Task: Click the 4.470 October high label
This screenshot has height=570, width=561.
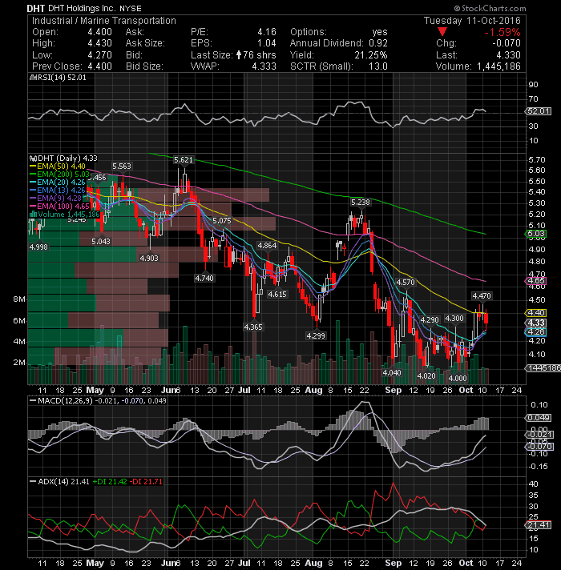Action: pyautogui.click(x=482, y=296)
